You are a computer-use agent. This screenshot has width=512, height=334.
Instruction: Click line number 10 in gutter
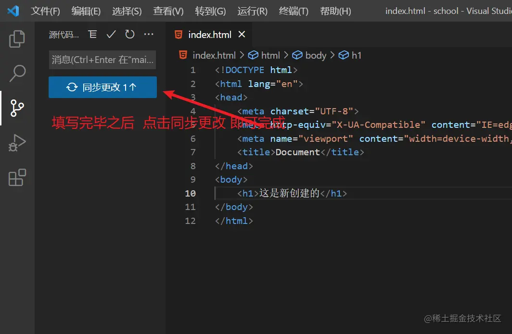coord(191,193)
